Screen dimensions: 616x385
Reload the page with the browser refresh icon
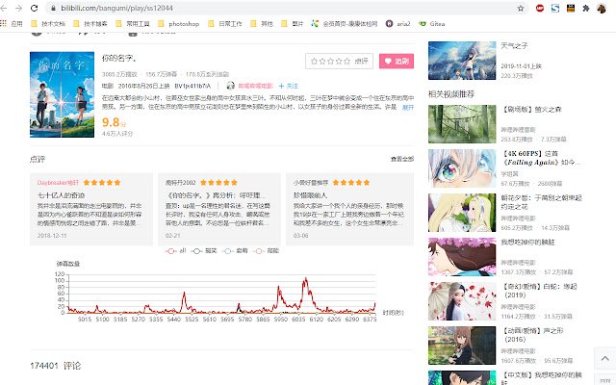click(x=35, y=8)
